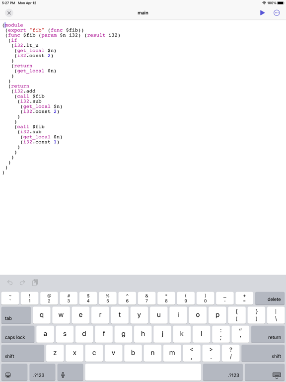Tap the delete key
Image resolution: width=286 pixels, height=382 pixels.
tap(270, 298)
